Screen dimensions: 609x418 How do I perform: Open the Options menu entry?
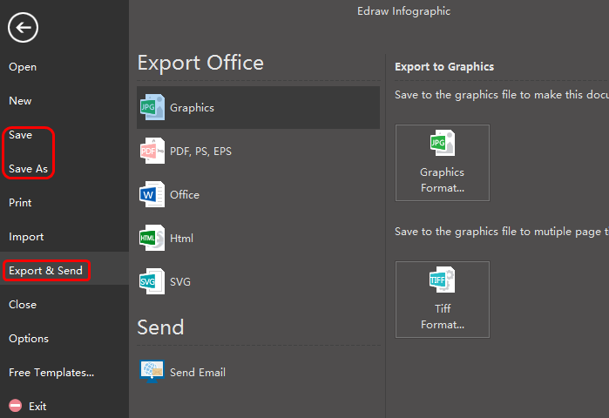29,339
